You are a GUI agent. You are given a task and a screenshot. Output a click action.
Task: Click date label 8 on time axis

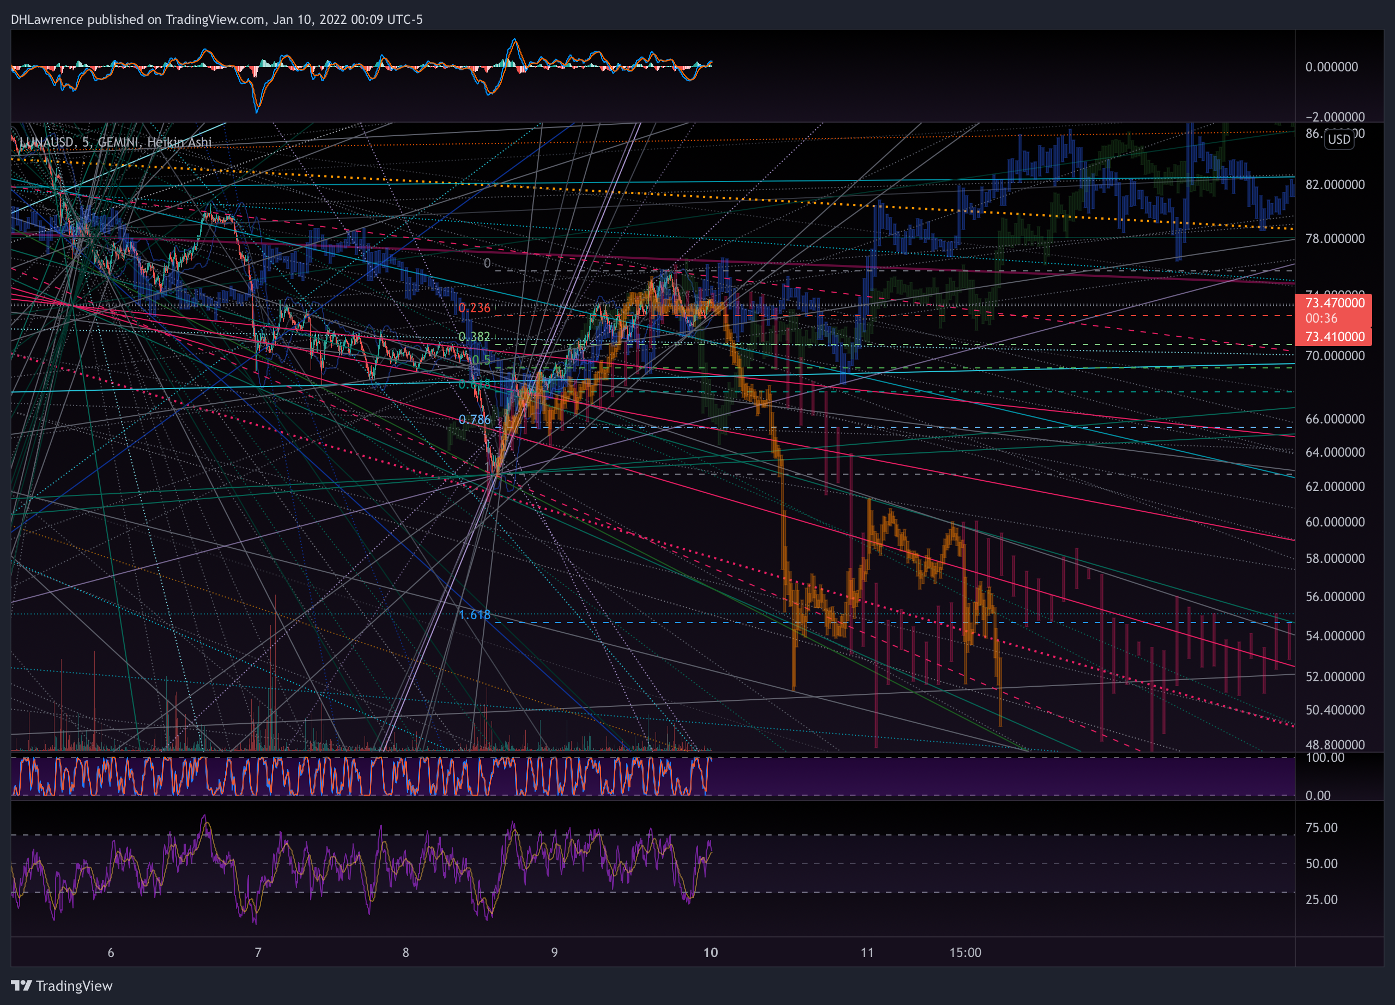(x=406, y=953)
